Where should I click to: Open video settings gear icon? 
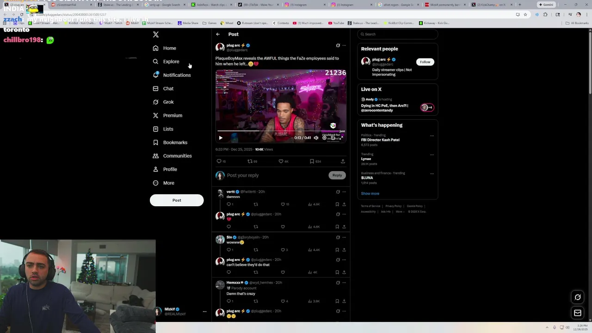(x=324, y=138)
